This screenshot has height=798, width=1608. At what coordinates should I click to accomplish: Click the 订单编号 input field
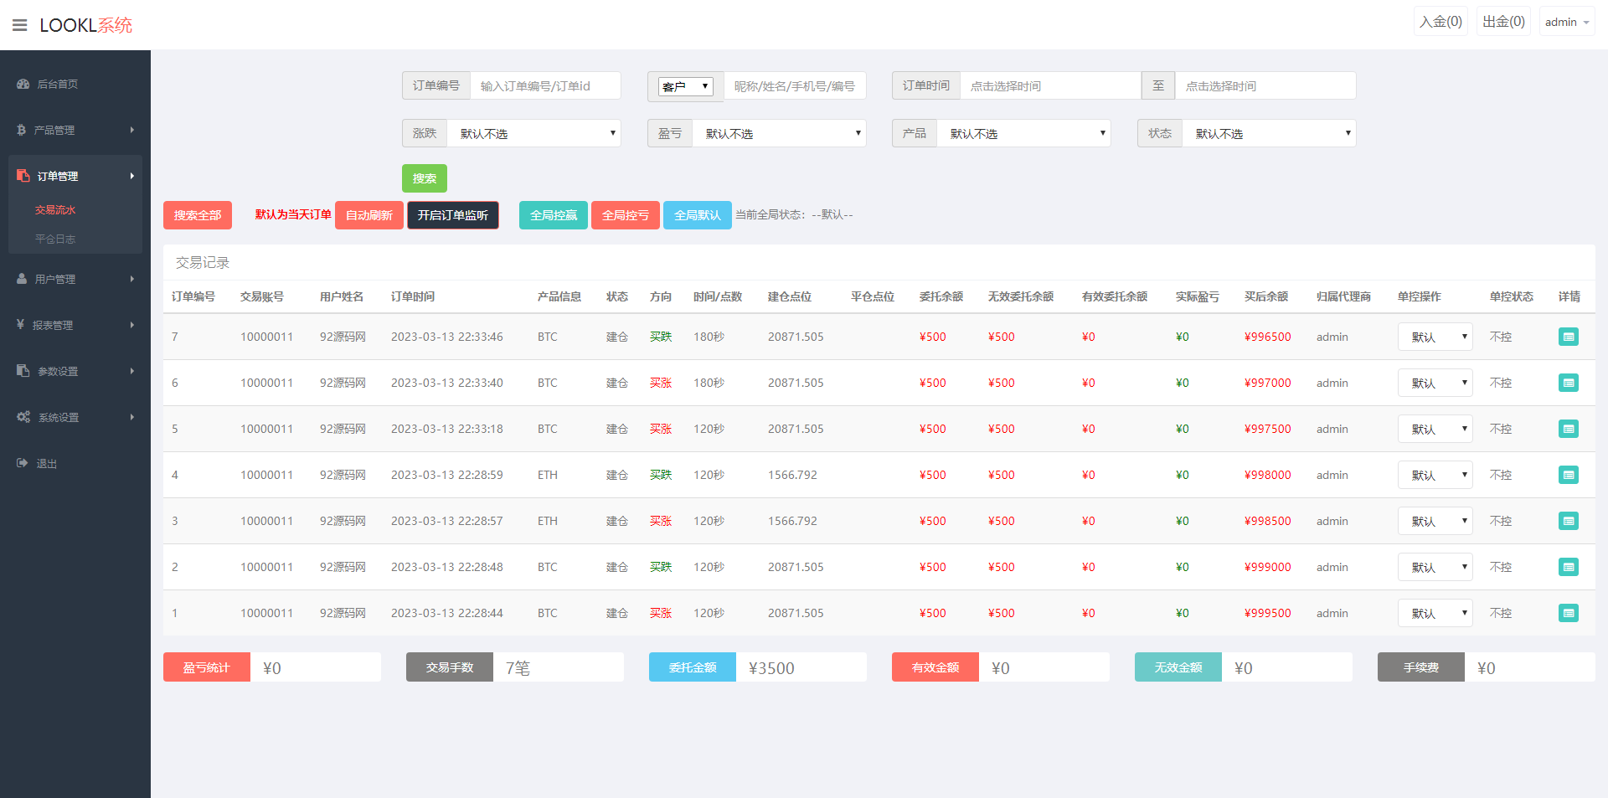[x=544, y=85]
